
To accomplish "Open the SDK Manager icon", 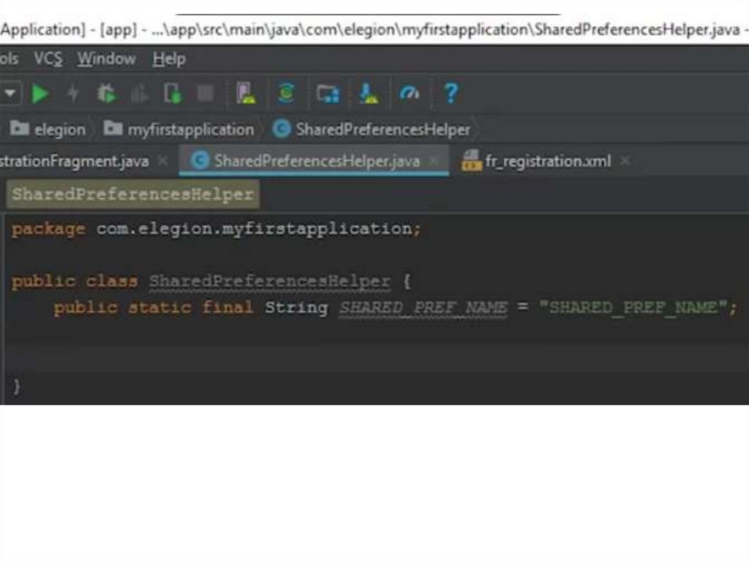I will click(x=369, y=94).
